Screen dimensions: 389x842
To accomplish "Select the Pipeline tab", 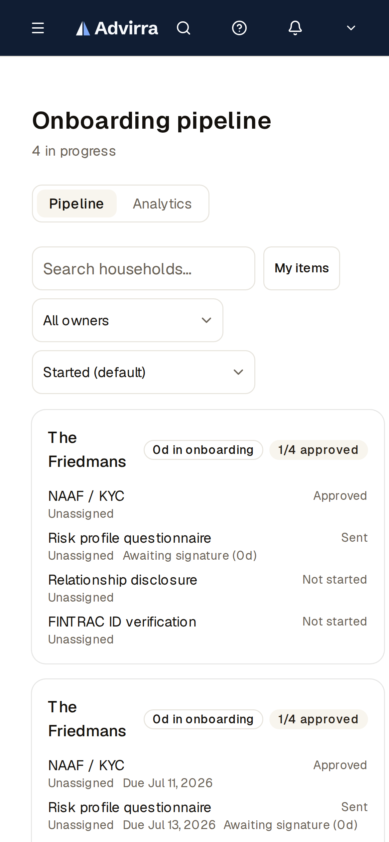I will 76,204.
